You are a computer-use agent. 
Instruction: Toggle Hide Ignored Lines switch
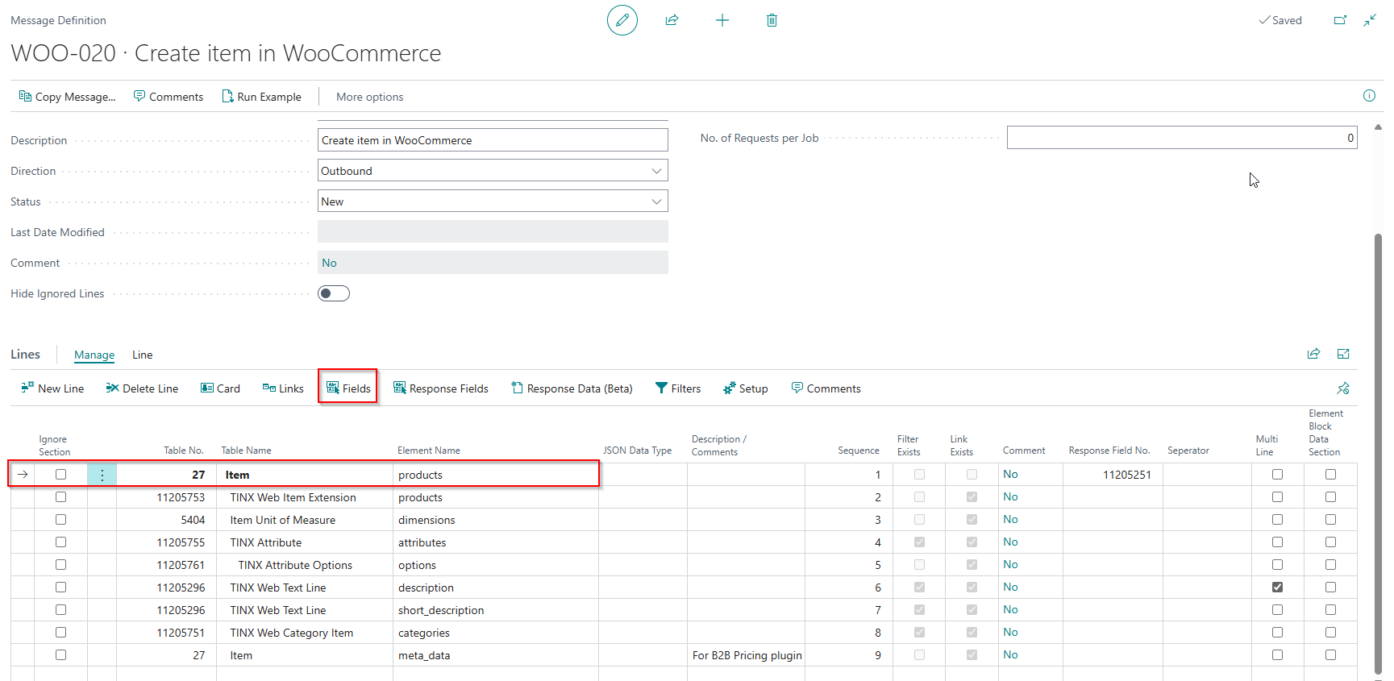[334, 293]
